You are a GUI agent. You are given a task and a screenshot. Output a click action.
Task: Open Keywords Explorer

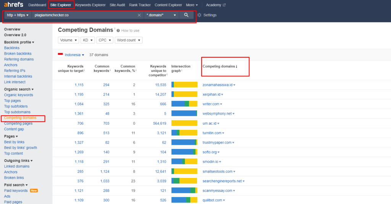click(90, 5)
